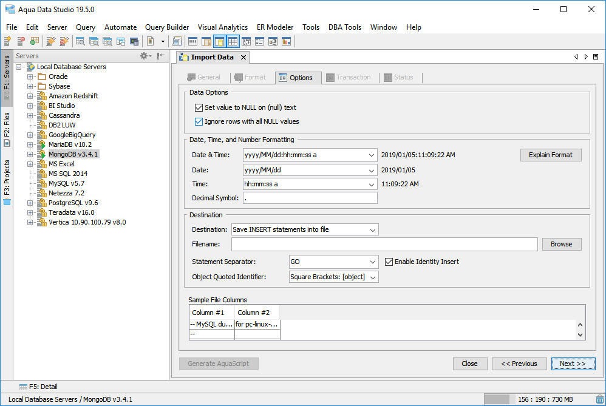Click the 'Column #2' sample column header

pyautogui.click(x=257, y=313)
